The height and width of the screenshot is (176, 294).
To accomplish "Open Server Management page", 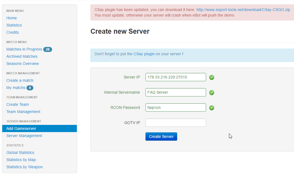I will 24,136.
